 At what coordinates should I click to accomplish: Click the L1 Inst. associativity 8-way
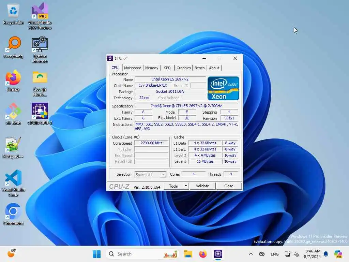click(230, 149)
